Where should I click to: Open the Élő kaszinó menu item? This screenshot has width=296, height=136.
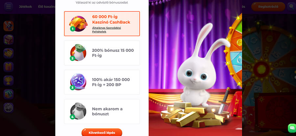point(47,7)
